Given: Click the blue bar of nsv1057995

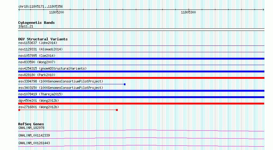Looking at the screenshot, I should [141, 59].
